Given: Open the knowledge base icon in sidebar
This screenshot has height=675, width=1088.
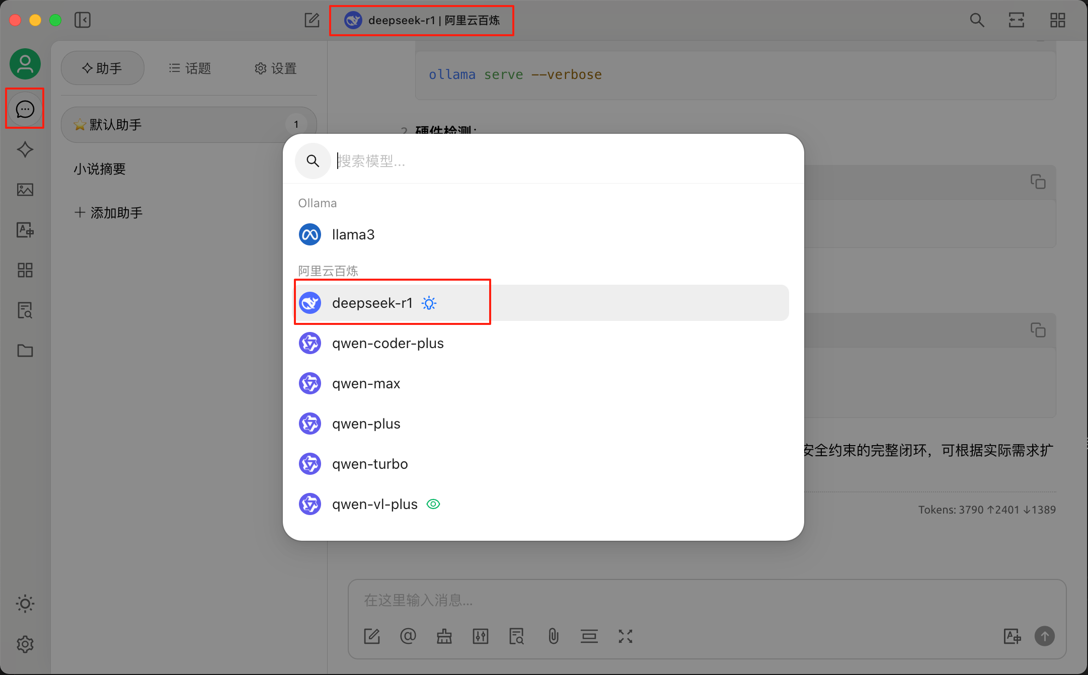Looking at the screenshot, I should coord(25,310).
